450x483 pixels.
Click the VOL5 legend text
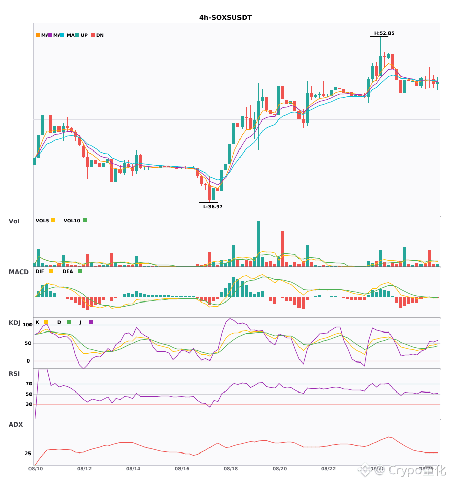(x=42, y=221)
